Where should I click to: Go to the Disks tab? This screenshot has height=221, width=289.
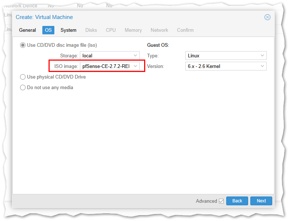coord(91,30)
